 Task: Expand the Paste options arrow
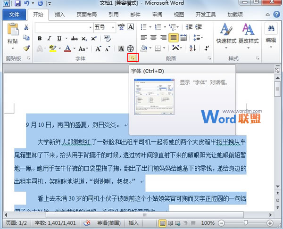(13, 48)
